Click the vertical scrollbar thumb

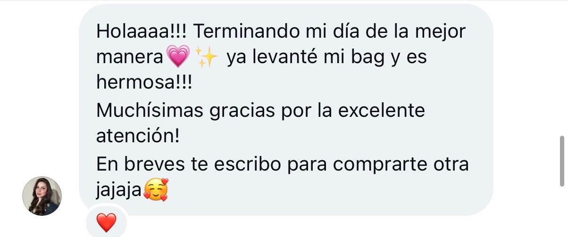pyautogui.click(x=561, y=161)
